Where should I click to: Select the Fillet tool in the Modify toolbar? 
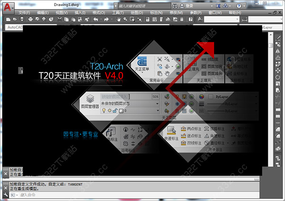click(278, 136)
